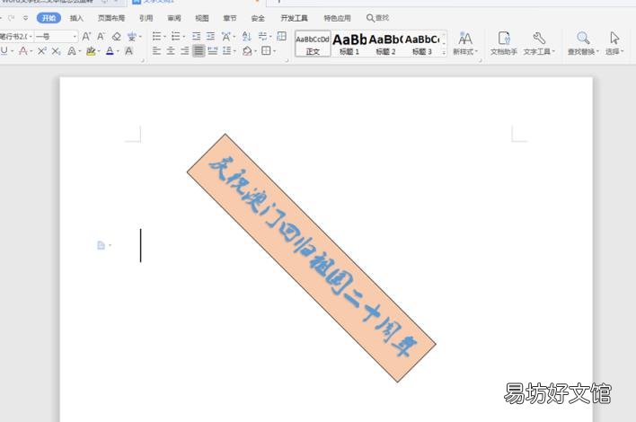Toggle underline formatting

coord(4,50)
